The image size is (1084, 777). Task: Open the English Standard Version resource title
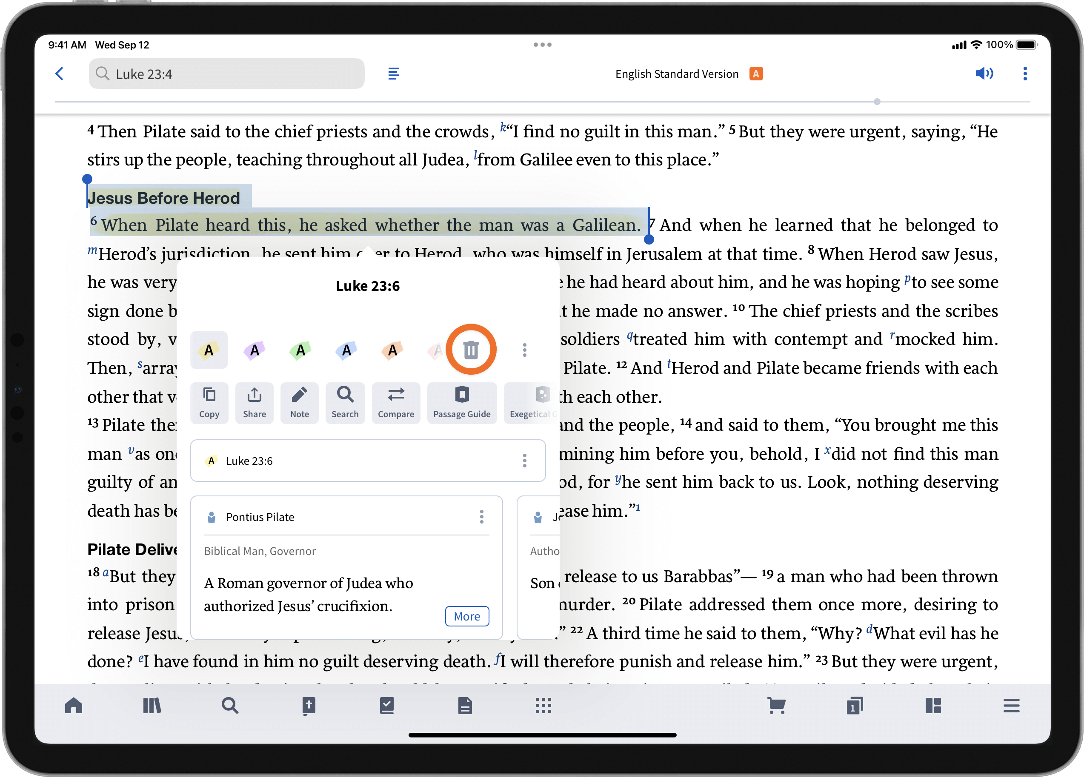click(x=676, y=74)
